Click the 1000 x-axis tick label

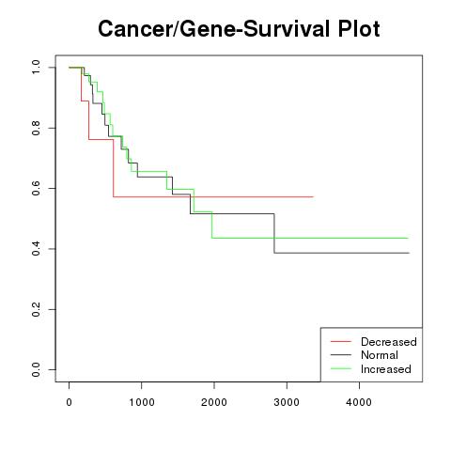[x=142, y=402]
